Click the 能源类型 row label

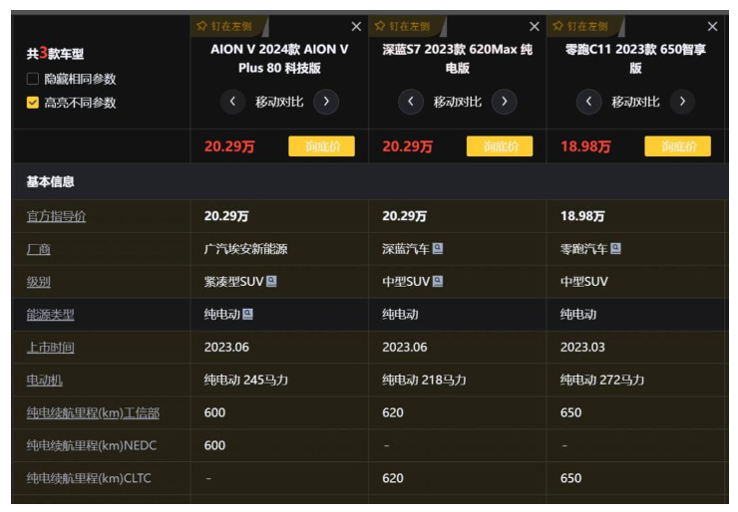click(50, 315)
